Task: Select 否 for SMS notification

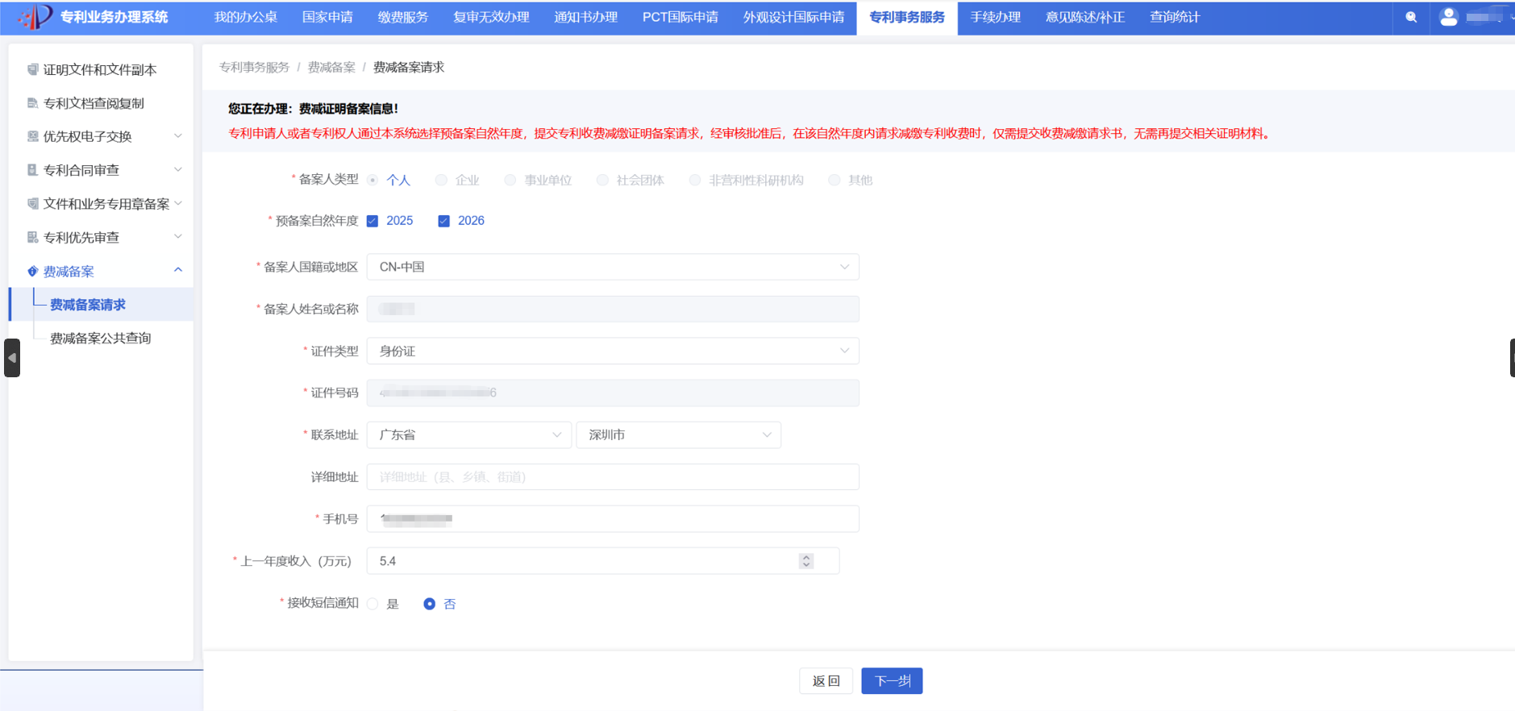Action: [430, 604]
